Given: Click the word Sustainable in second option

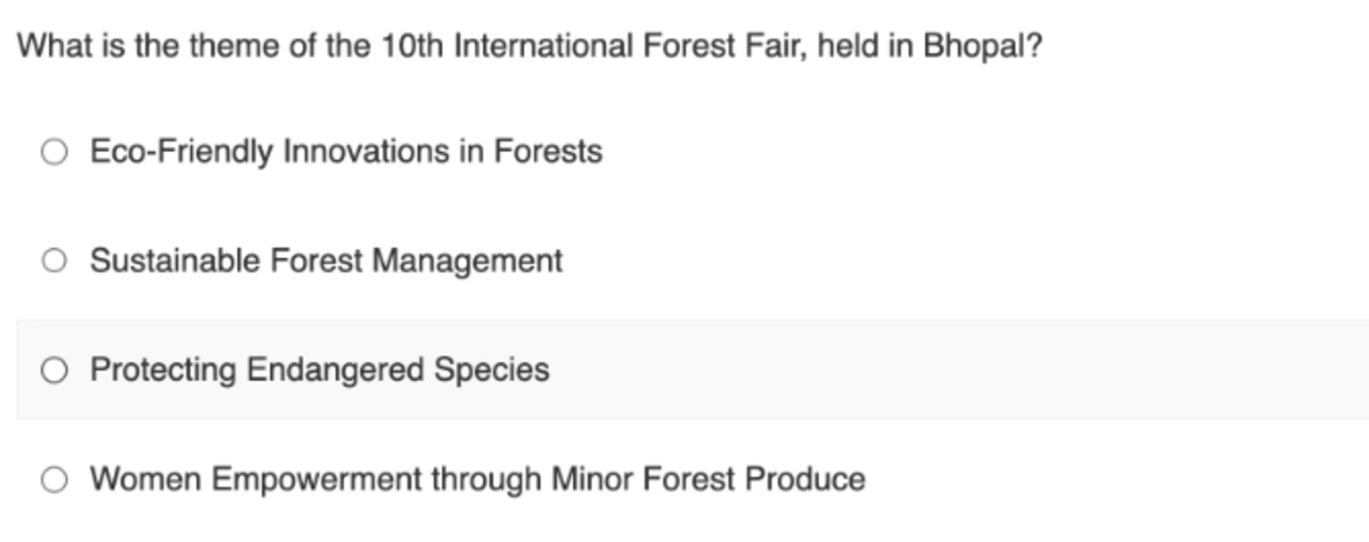Looking at the screenshot, I should [175, 260].
